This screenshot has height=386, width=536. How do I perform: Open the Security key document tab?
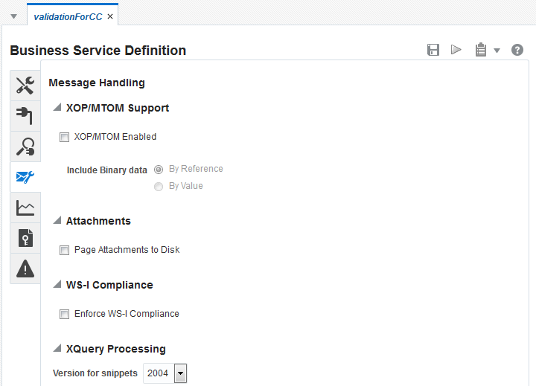tap(25, 238)
